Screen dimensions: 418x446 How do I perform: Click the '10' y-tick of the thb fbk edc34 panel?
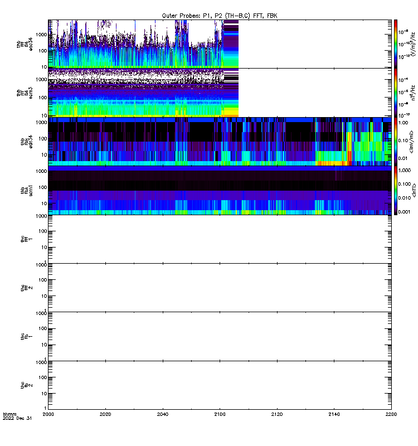45,155
